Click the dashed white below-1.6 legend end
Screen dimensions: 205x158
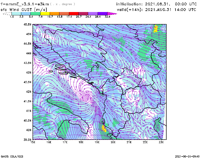[7, 14]
